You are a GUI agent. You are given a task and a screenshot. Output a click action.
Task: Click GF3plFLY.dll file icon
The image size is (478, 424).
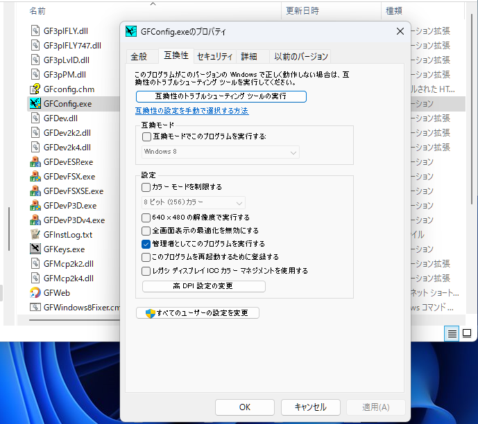click(35, 30)
